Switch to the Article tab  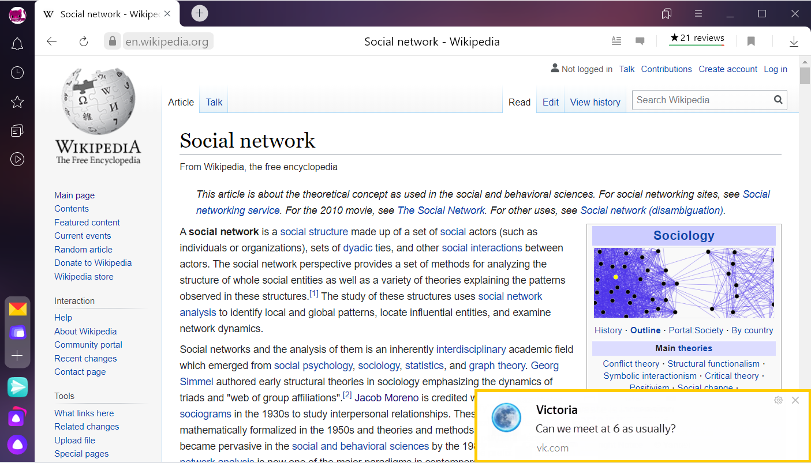tap(181, 102)
